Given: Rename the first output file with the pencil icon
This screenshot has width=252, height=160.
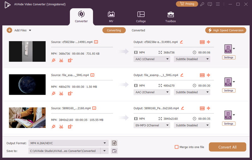Looking at the screenshot, I should pos(181,42).
